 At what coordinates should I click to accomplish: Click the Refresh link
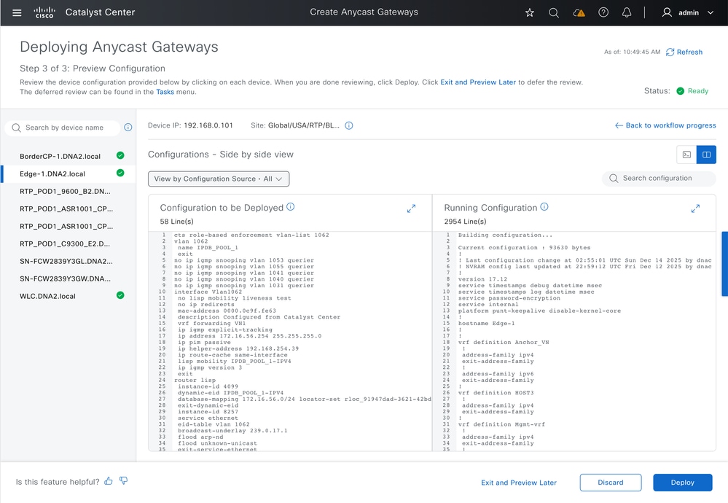coord(684,52)
